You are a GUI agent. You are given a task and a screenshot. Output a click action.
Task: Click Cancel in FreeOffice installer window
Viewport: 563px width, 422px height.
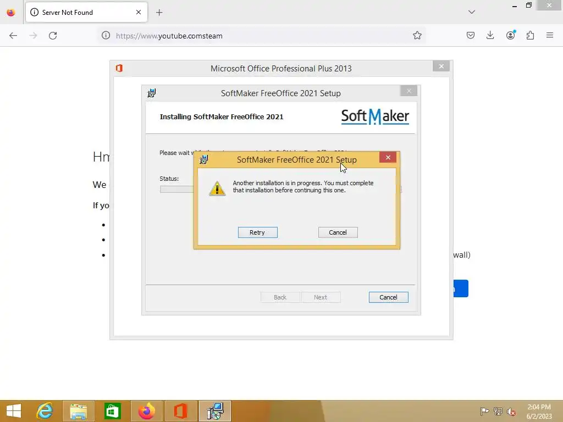pos(388,297)
